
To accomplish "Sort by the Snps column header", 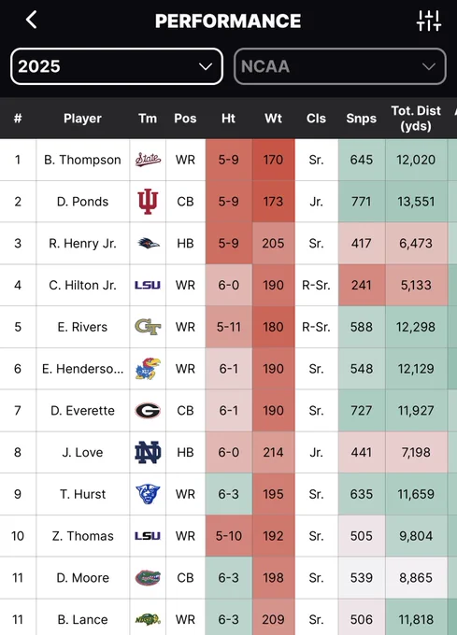I will tap(361, 119).
